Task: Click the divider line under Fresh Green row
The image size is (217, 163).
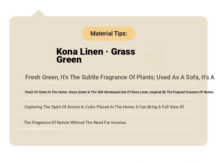Action: tap(107, 83)
